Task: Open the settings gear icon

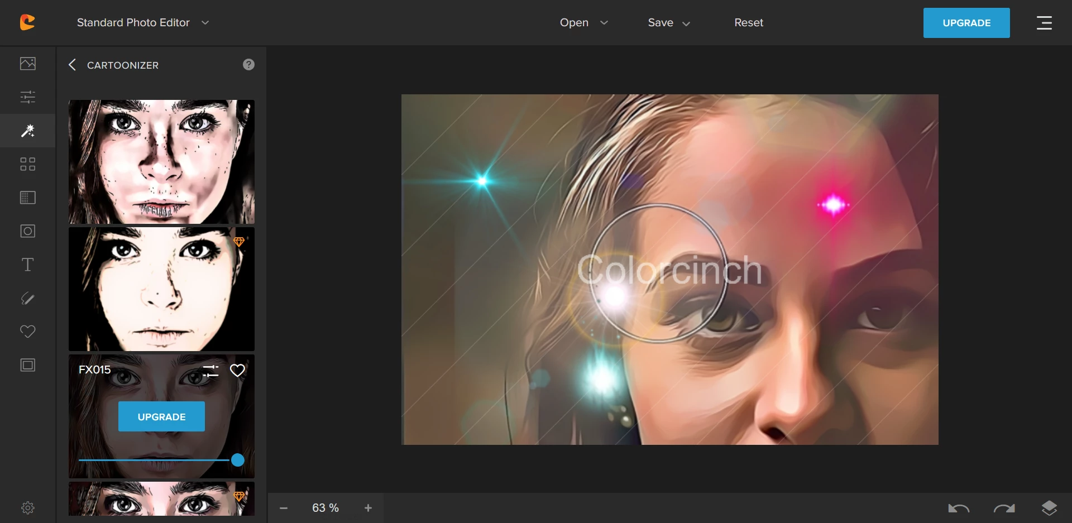Action: (27, 508)
